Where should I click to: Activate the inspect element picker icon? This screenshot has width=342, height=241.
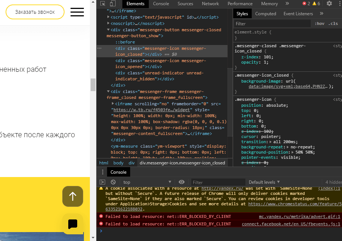103,3
